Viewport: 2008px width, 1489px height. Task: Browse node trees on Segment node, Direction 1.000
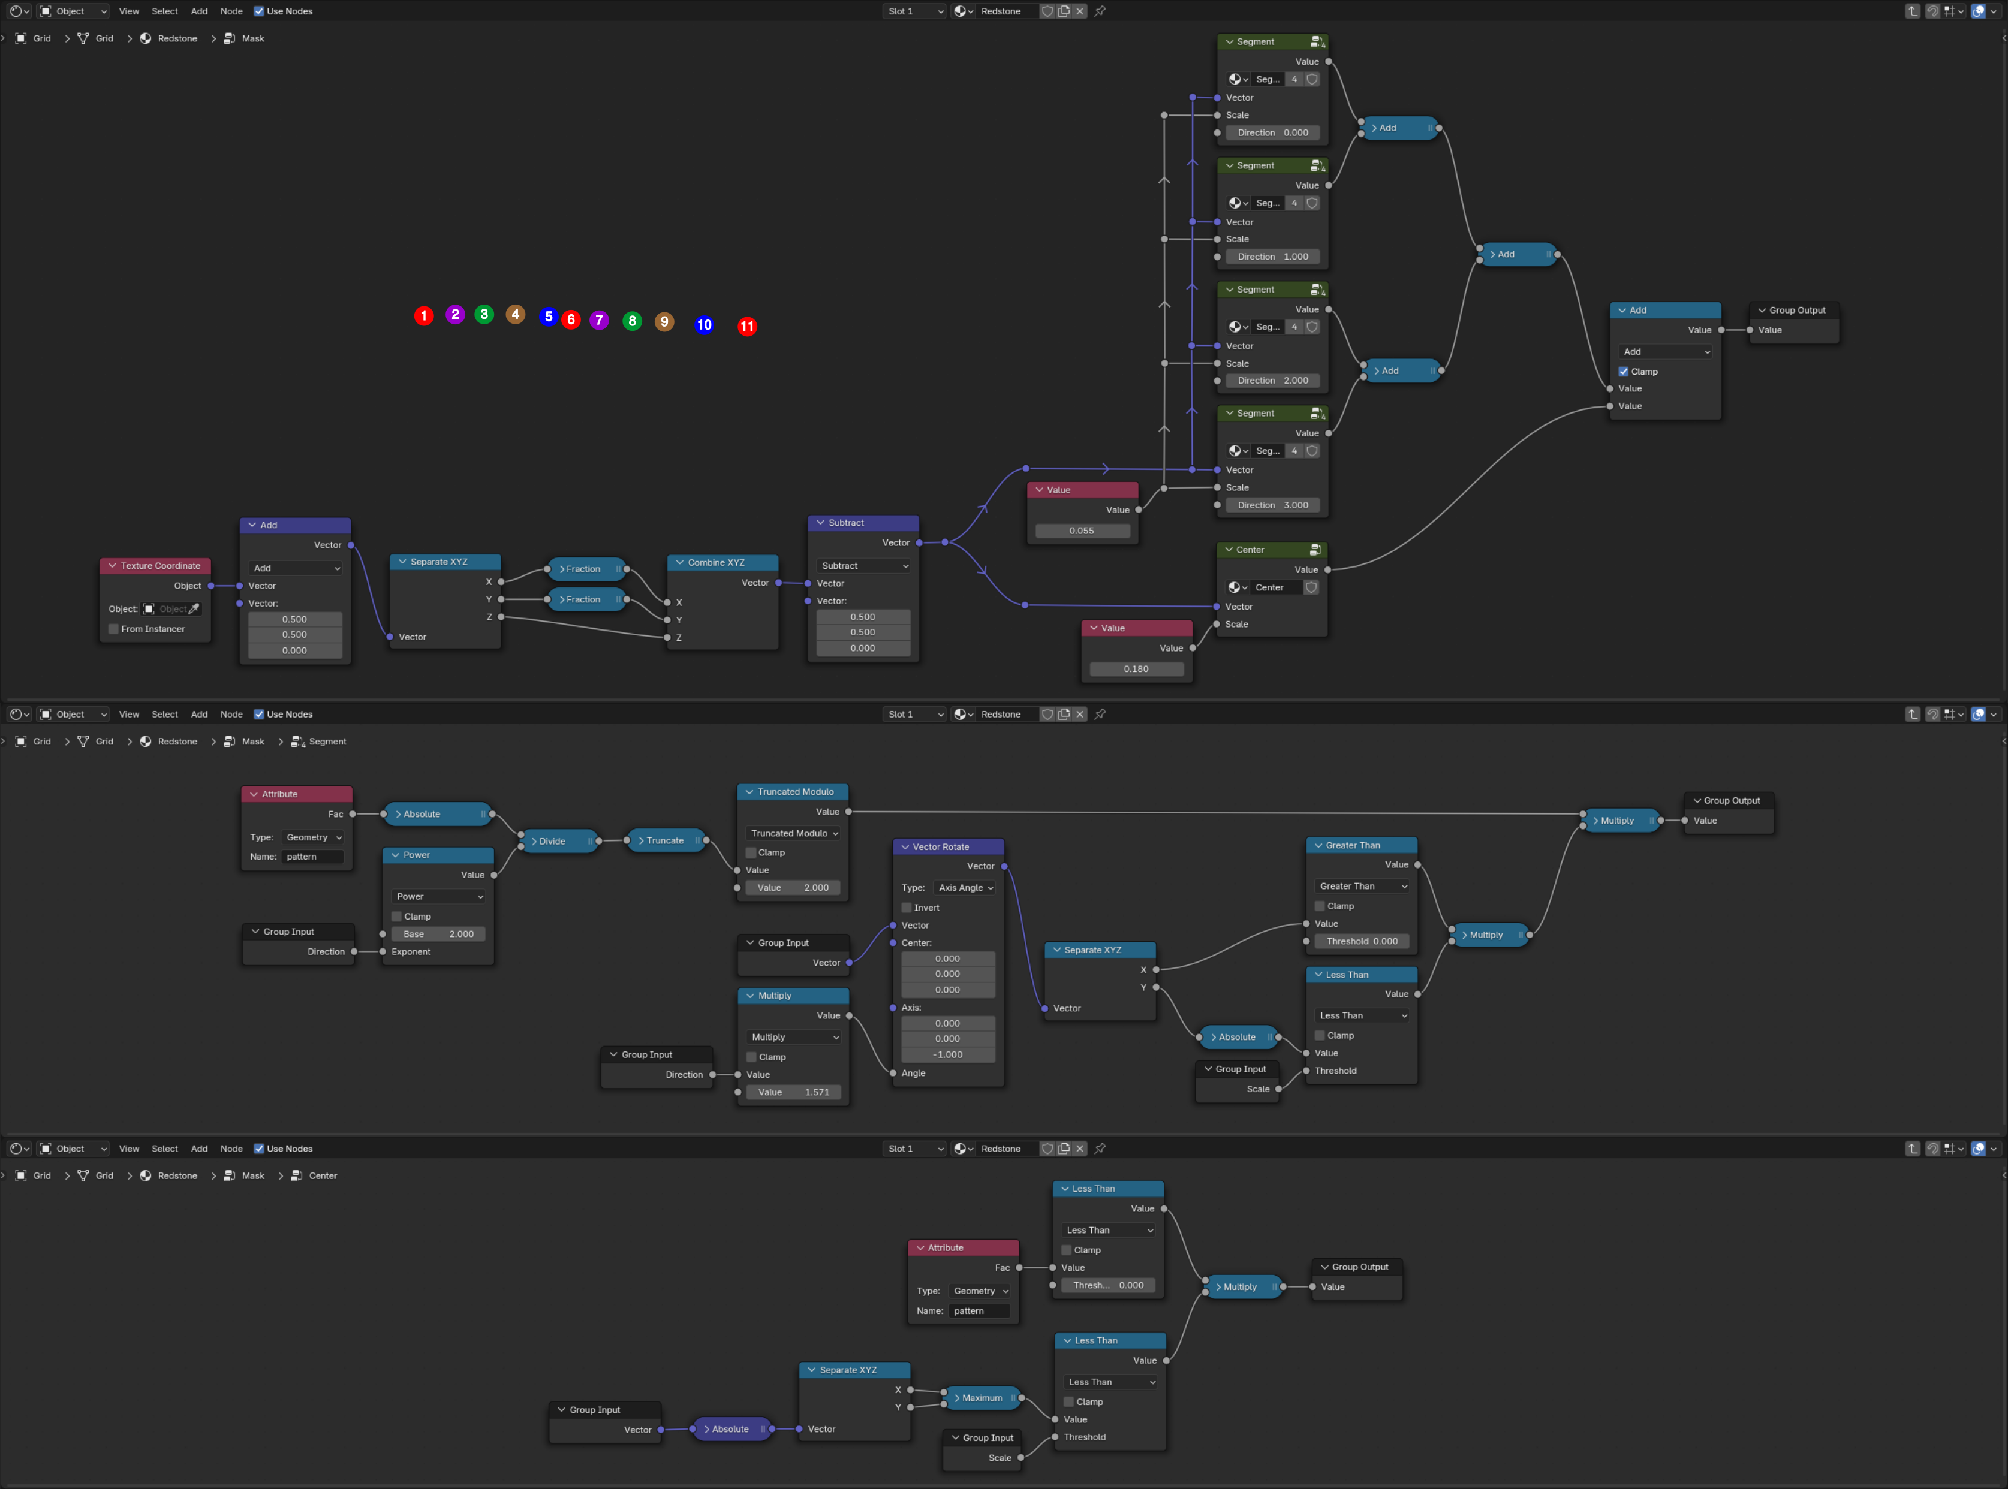(1238, 203)
